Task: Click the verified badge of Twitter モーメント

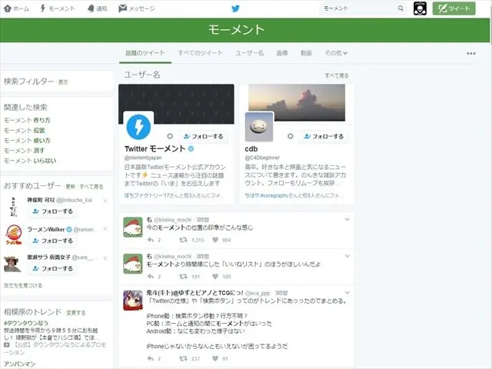Action: point(191,148)
